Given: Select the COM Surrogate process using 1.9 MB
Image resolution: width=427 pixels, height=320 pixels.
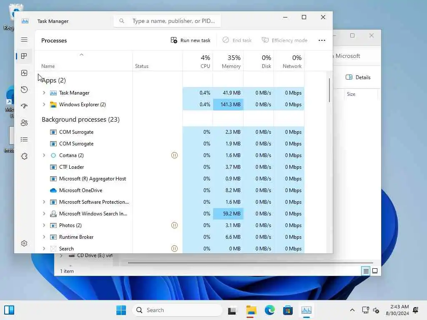Looking at the screenshot, I should click(170, 144).
